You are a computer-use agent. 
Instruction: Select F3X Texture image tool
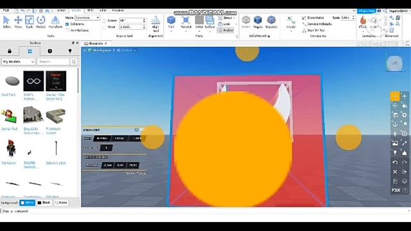click(395, 143)
